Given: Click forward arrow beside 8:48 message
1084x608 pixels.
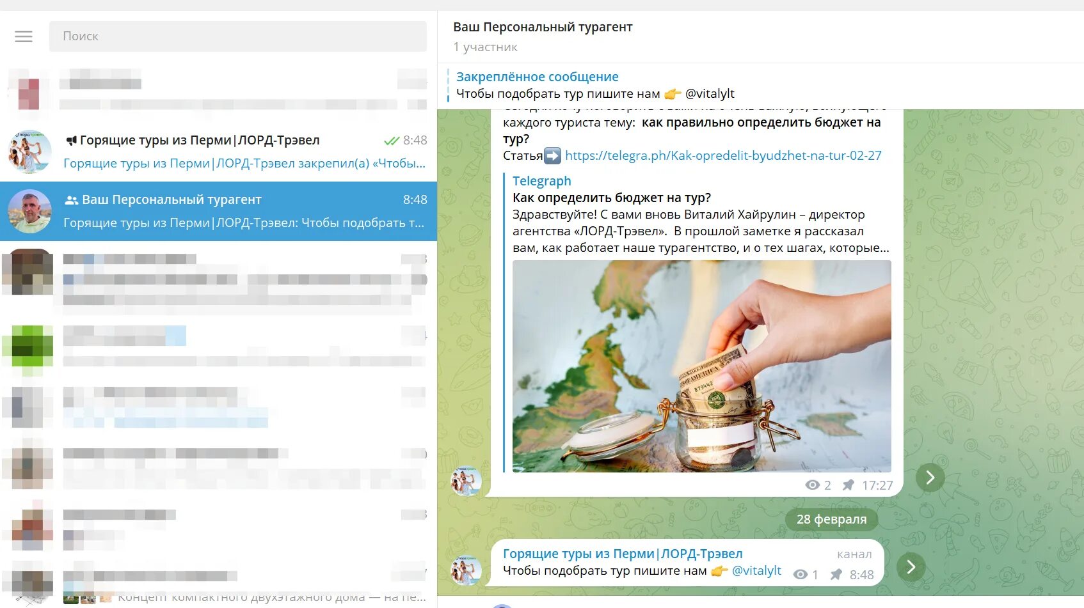Looking at the screenshot, I should (x=911, y=567).
